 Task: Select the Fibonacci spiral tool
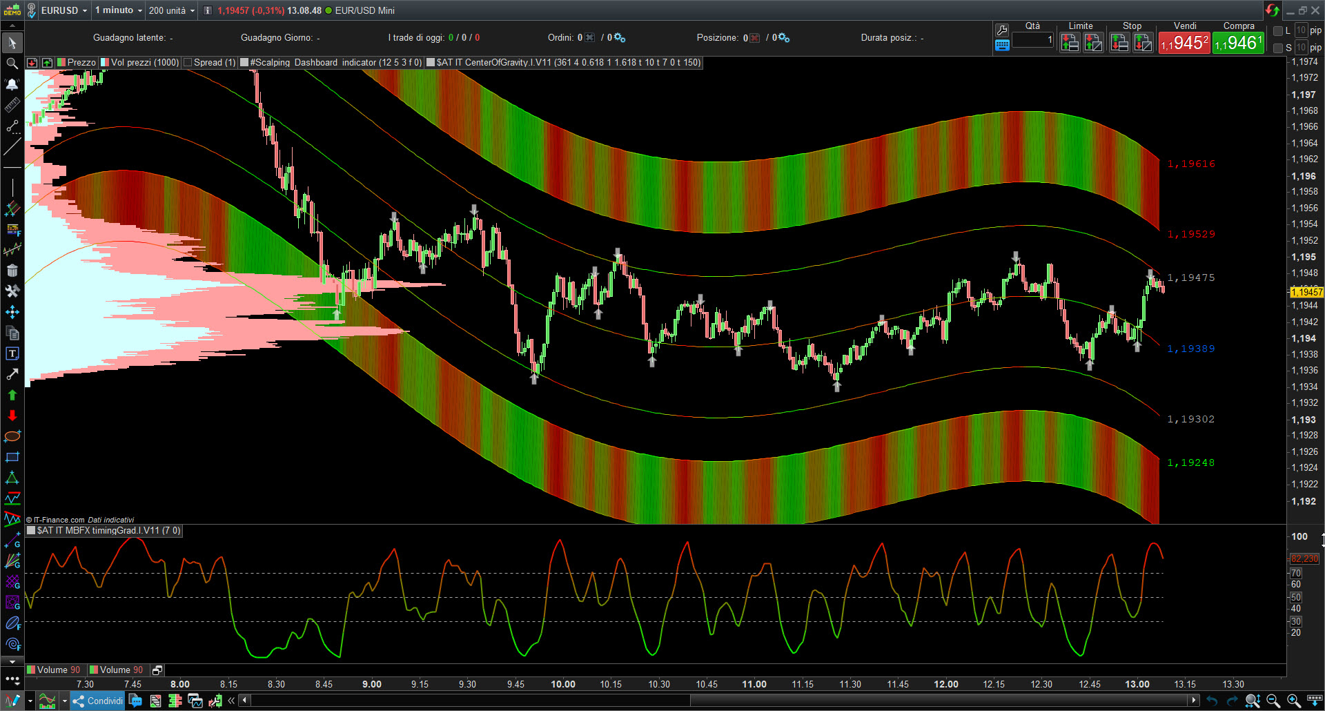(12, 644)
